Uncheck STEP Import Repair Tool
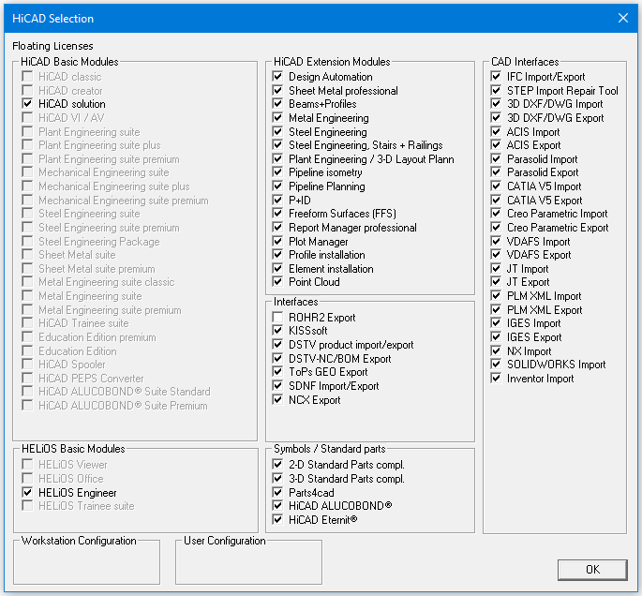 tap(496, 91)
